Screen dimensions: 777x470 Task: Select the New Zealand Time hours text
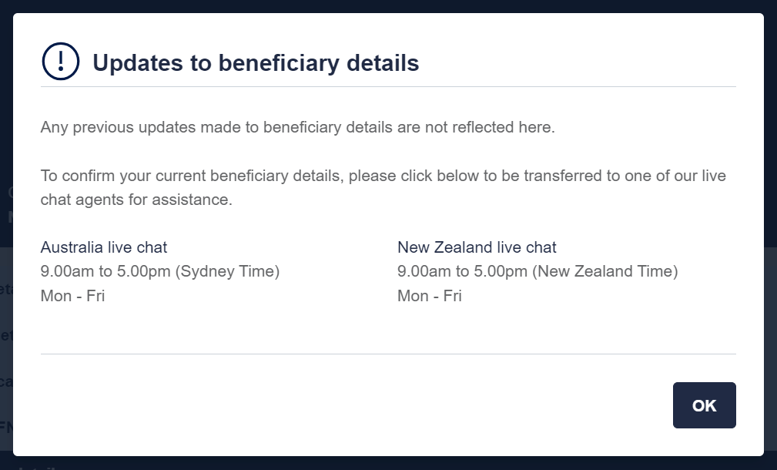coord(538,271)
